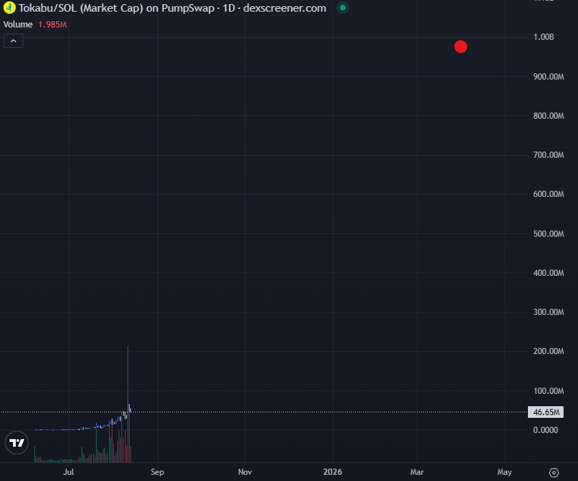Click the 200.00M price axis label
The width and height of the screenshot is (578, 481).
(548, 351)
